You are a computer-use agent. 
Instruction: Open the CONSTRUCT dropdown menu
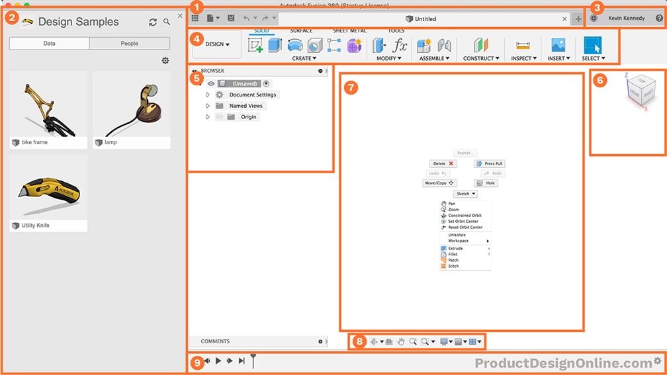[481, 58]
